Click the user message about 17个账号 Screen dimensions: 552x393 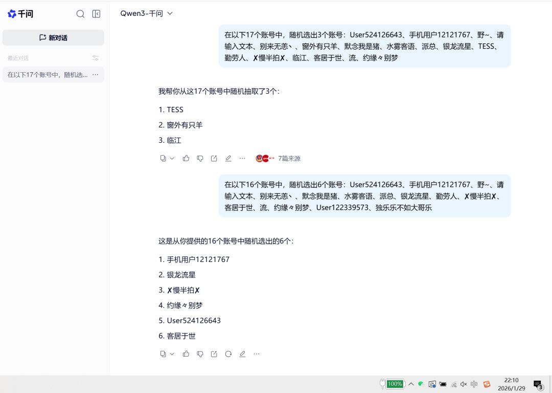click(x=364, y=46)
